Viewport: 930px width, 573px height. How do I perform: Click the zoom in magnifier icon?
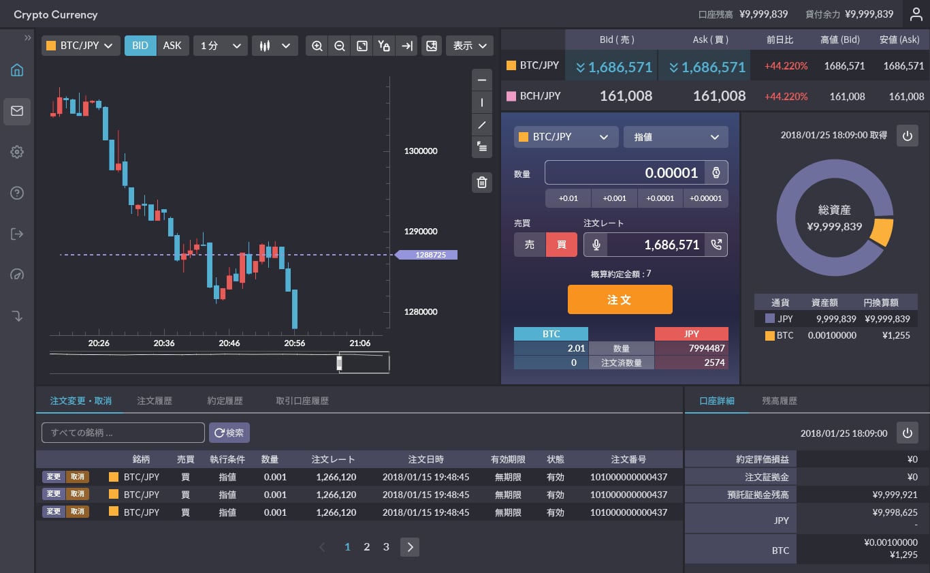[317, 46]
